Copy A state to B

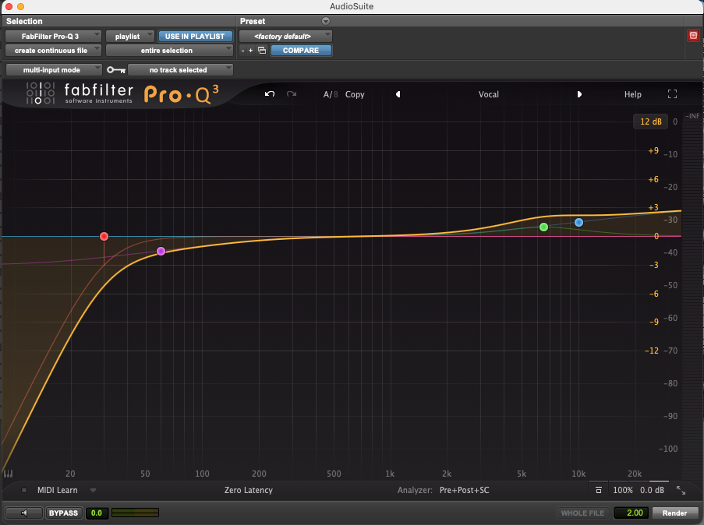pos(355,94)
